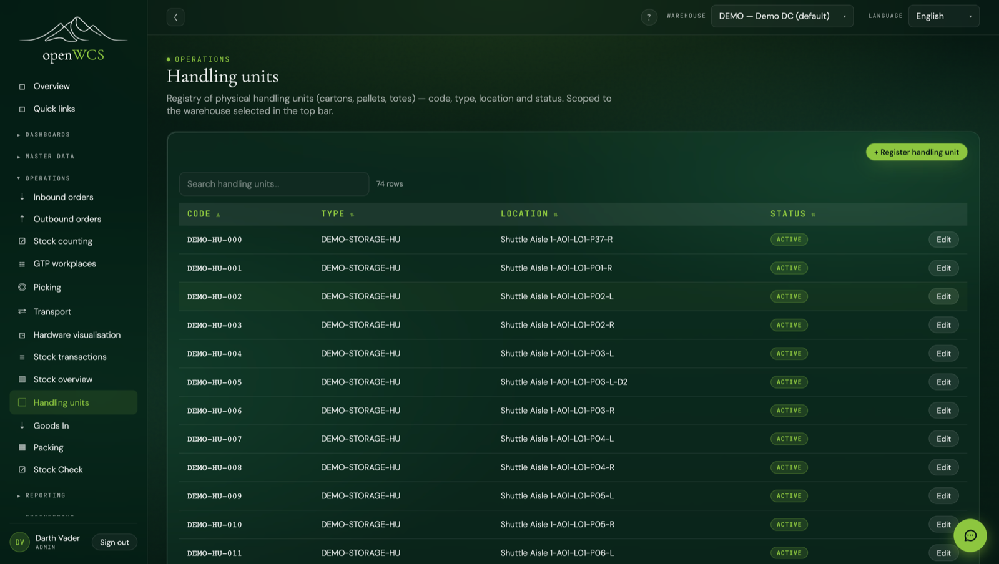The image size is (999, 564).
Task: Sort table by the Location column
Action: click(x=529, y=214)
